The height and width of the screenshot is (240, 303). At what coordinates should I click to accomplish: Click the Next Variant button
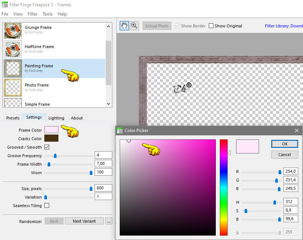pyautogui.click(x=84, y=221)
